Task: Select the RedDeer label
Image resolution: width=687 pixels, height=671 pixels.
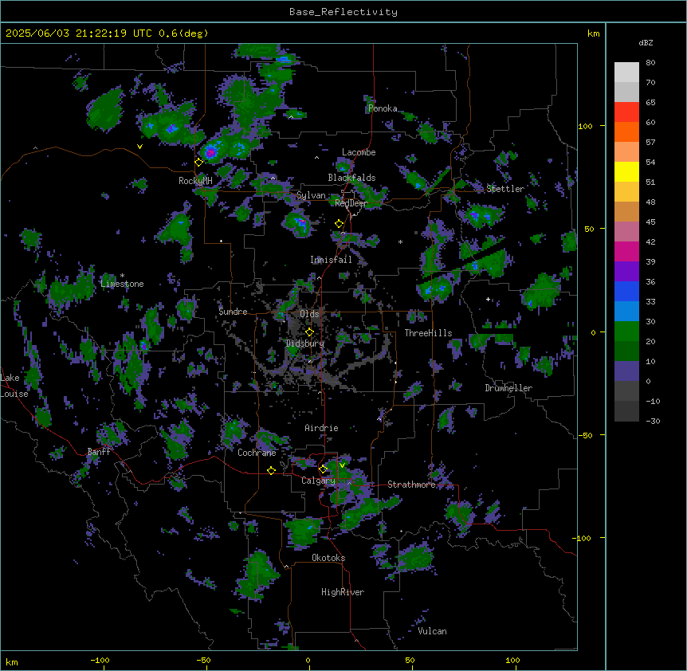Action: pyautogui.click(x=351, y=203)
